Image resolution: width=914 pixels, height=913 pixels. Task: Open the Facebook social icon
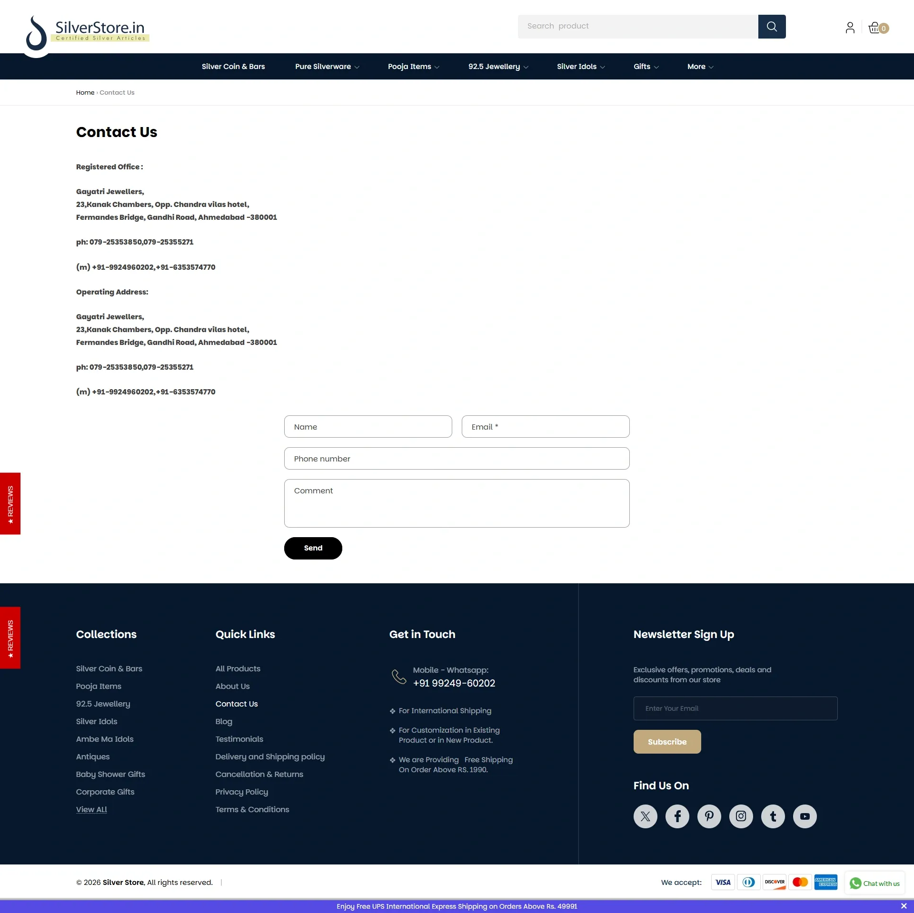pos(677,816)
